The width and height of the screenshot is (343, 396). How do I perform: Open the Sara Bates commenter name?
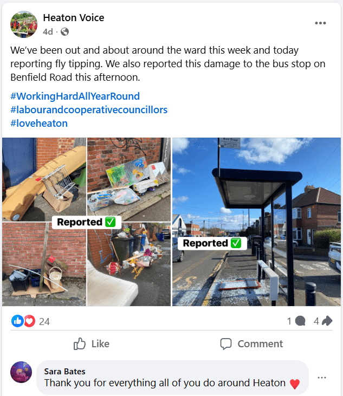[x=64, y=372]
